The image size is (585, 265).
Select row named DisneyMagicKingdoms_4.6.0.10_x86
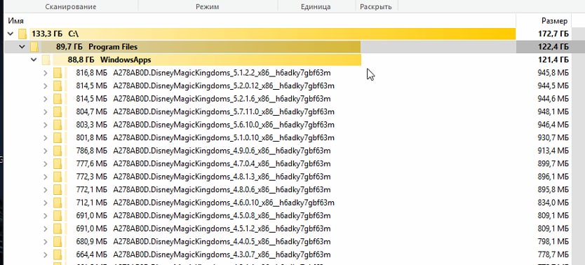point(224,203)
